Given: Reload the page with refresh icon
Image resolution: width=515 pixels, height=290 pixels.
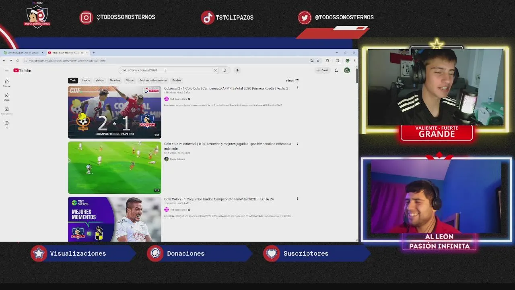Looking at the screenshot, I should 17,61.
